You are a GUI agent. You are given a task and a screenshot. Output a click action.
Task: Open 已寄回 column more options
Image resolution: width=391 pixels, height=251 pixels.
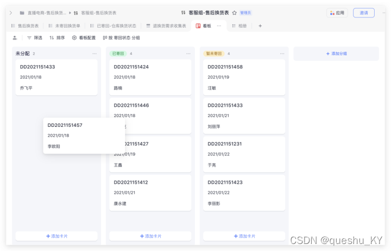(188, 54)
